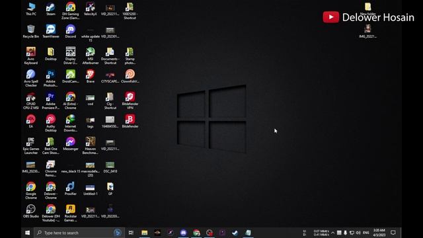Switch to Discord in the taskbar
423x238 pixels.
(x=184, y=233)
